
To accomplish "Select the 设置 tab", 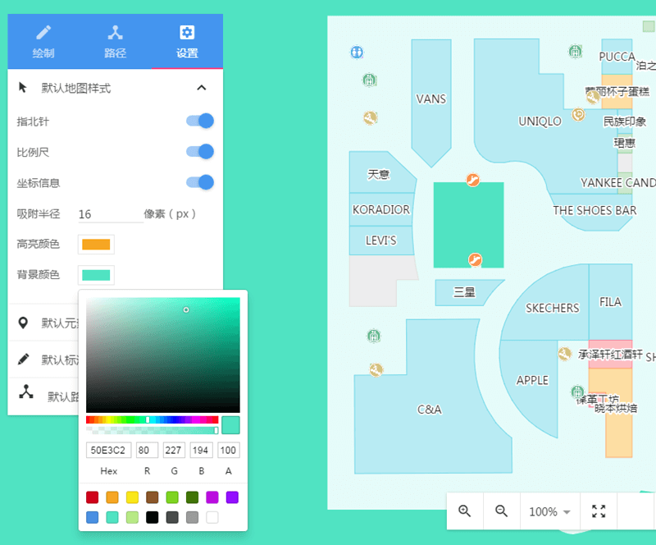I will [187, 41].
